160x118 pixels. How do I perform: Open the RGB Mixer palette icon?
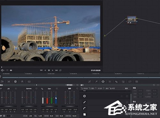pyautogui.click(x=22, y=82)
